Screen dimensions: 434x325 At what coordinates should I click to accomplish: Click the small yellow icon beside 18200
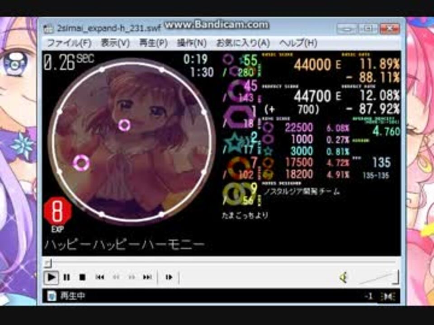pyautogui.click(x=268, y=174)
